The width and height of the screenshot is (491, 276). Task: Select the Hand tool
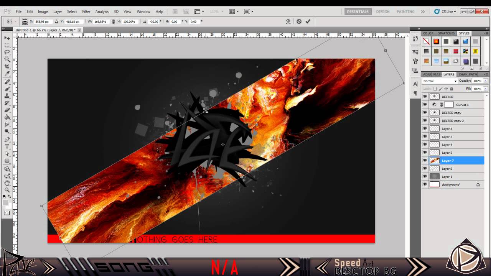click(7, 183)
